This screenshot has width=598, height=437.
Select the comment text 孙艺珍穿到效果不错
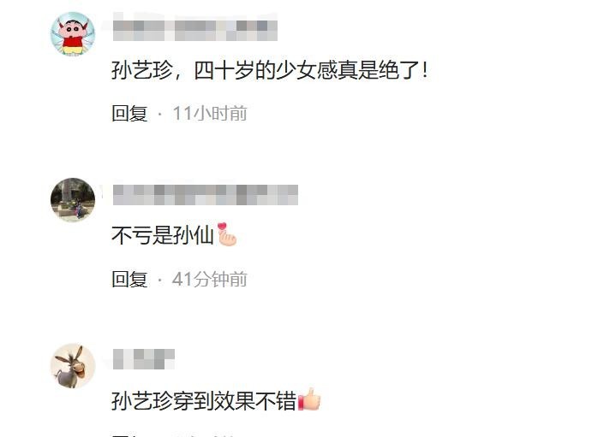coord(204,401)
